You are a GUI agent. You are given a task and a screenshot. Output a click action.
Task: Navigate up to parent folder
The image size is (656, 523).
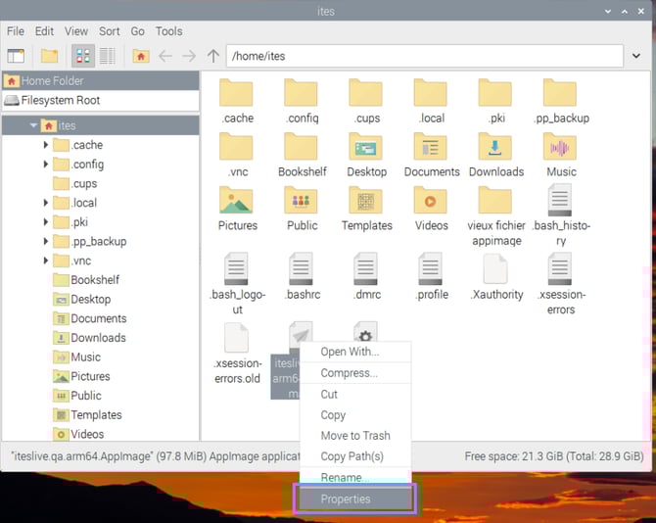(x=212, y=56)
